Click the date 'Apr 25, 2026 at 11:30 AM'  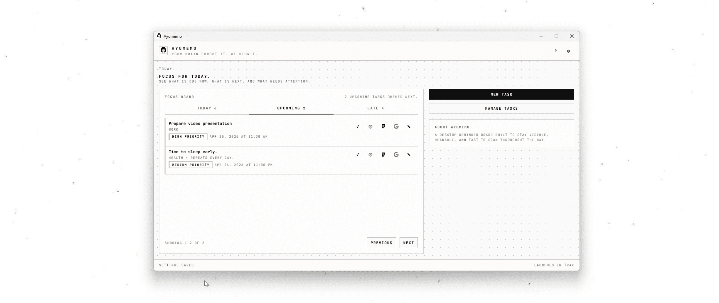[x=238, y=137]
